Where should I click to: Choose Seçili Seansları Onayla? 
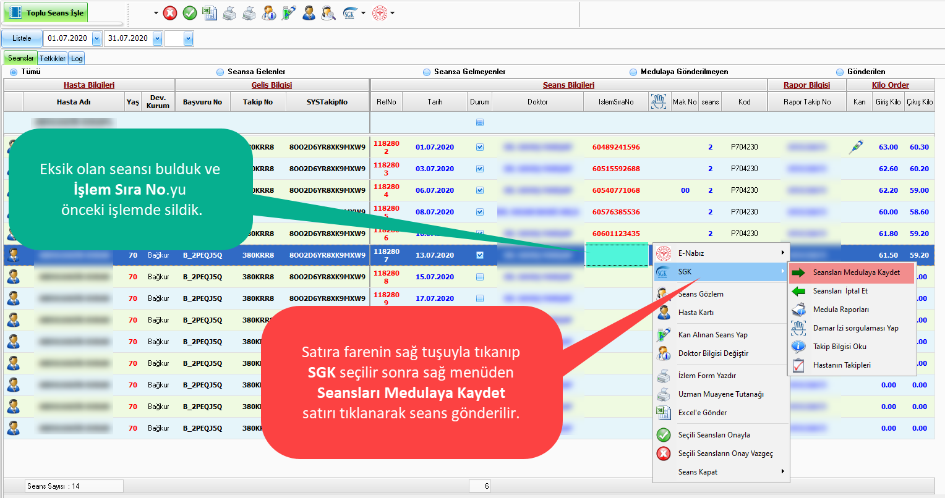click(721, 435)
